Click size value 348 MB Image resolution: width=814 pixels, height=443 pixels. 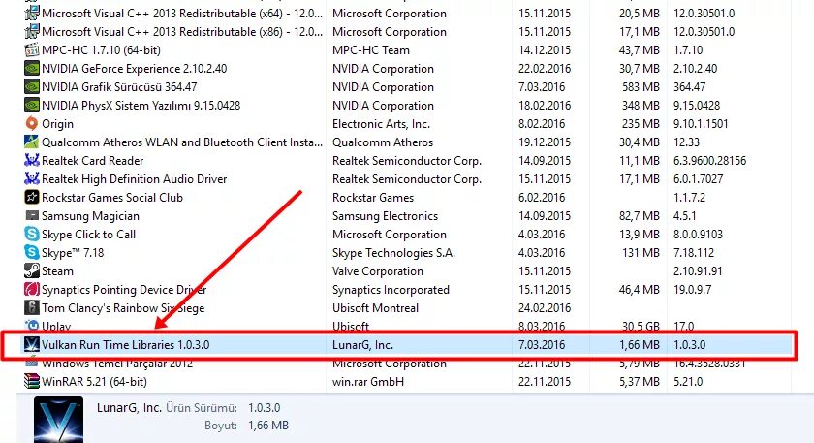coord(642,106)
